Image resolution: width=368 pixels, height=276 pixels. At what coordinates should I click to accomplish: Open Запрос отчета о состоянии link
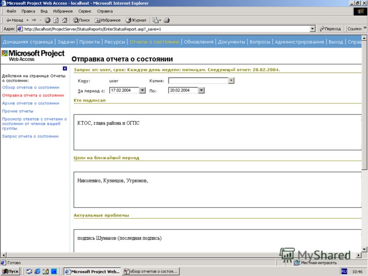(30, 136)
